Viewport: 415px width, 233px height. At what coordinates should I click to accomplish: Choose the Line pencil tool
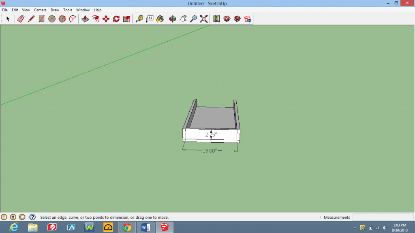click(x=31, y=19)
